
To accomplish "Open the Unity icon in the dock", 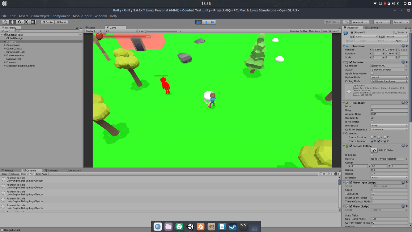I will 190,227.
